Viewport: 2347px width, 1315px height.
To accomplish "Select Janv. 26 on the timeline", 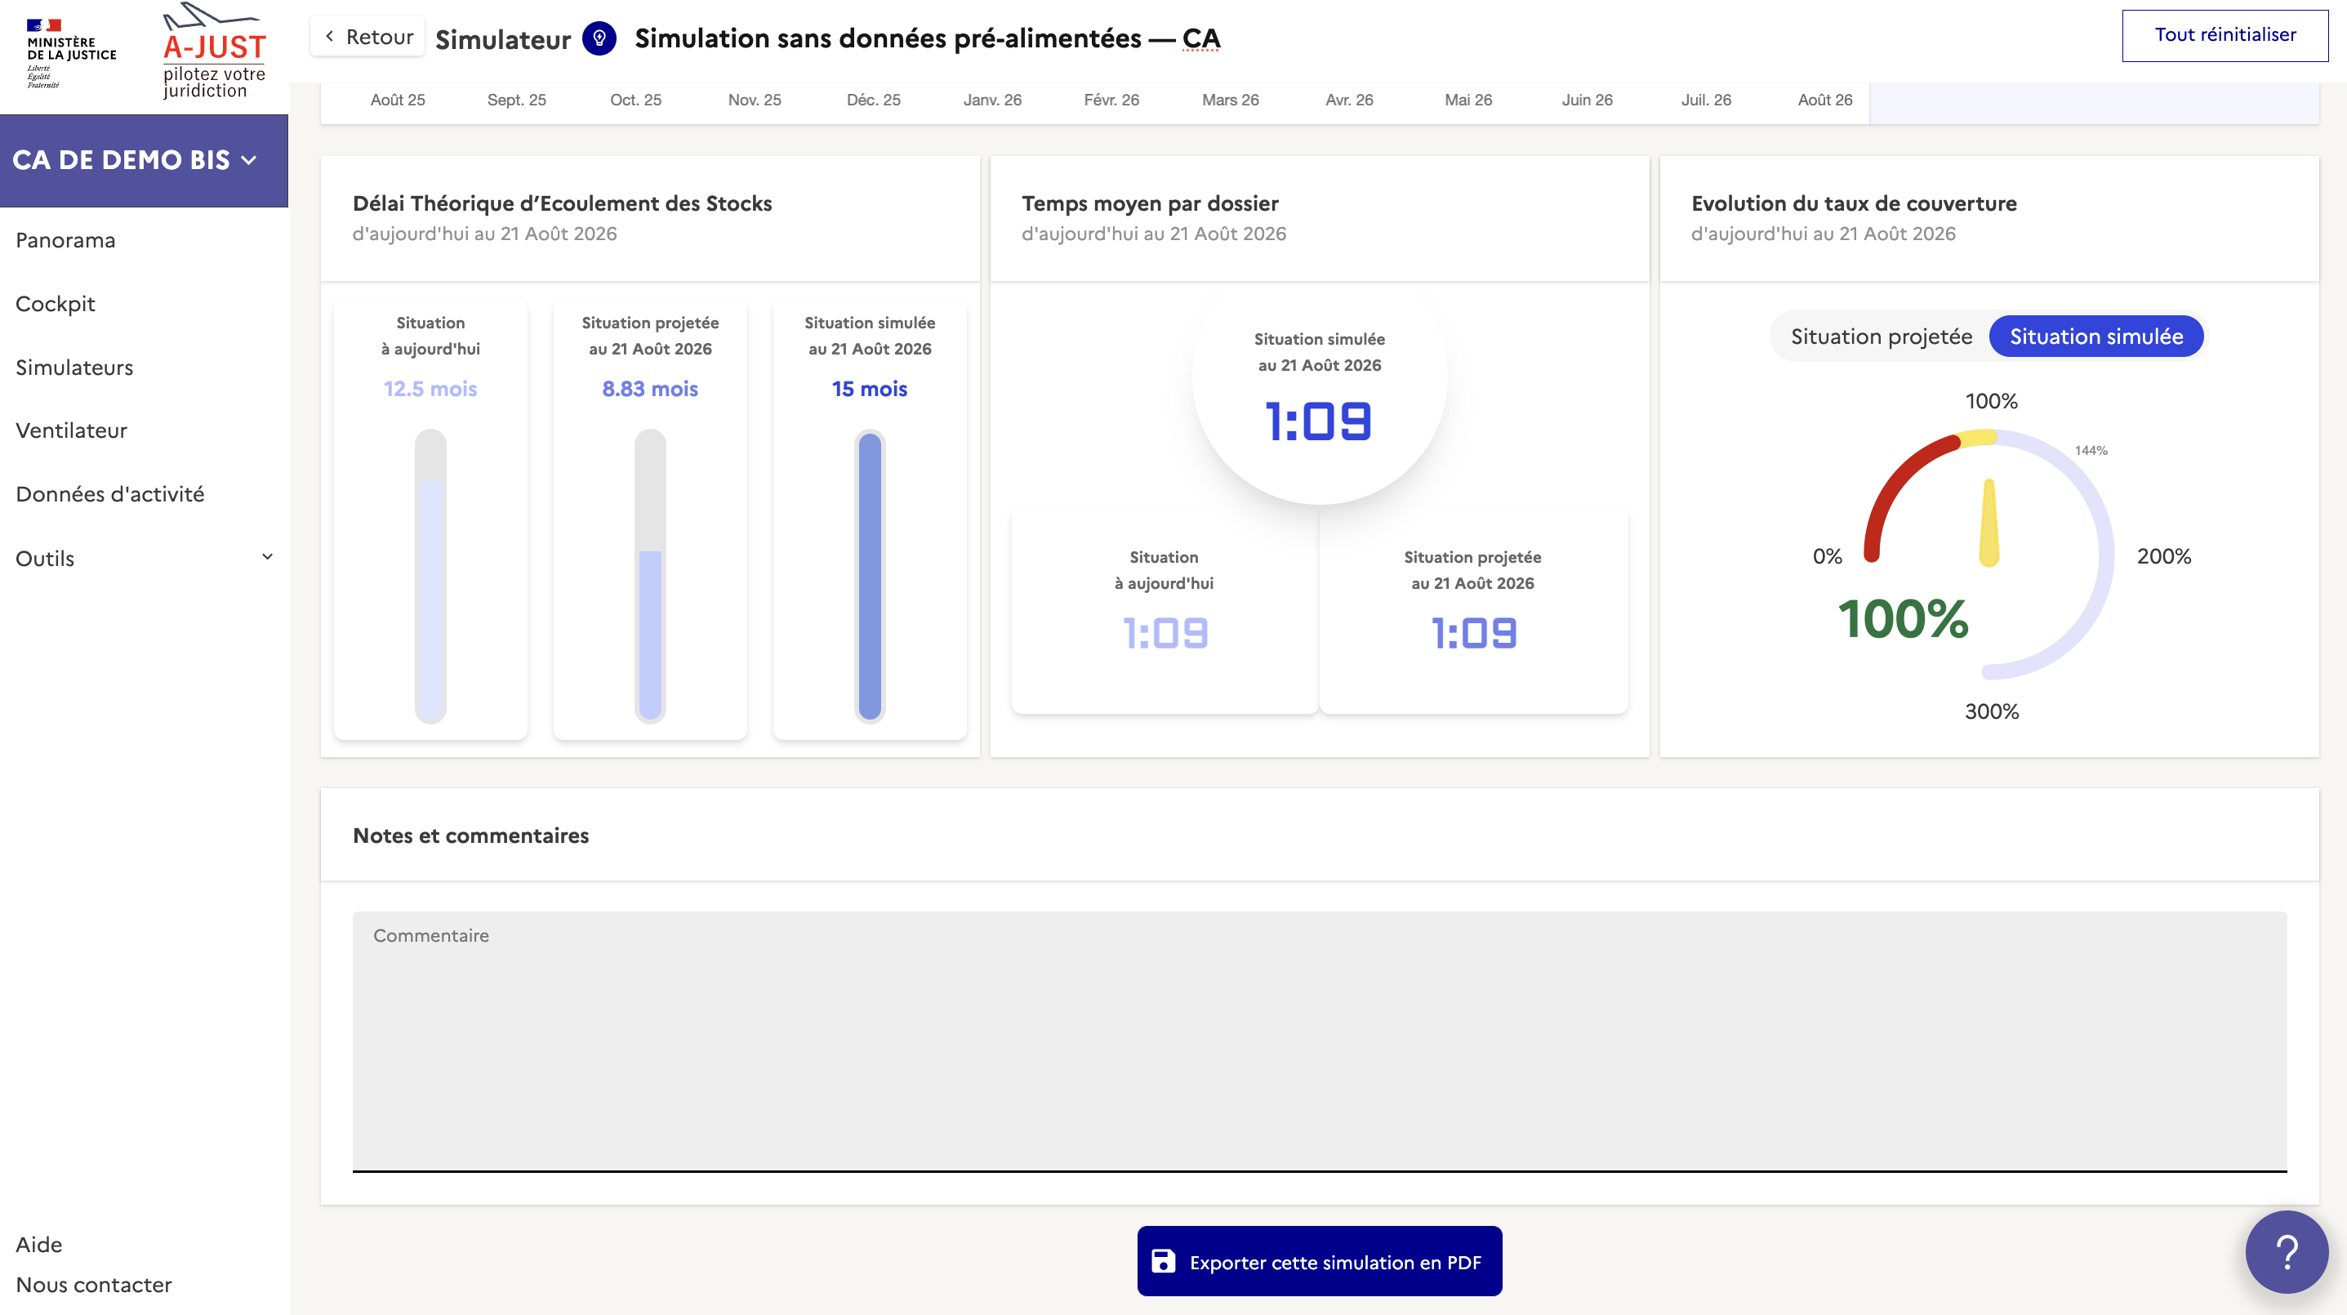I will tap(992, 100).
